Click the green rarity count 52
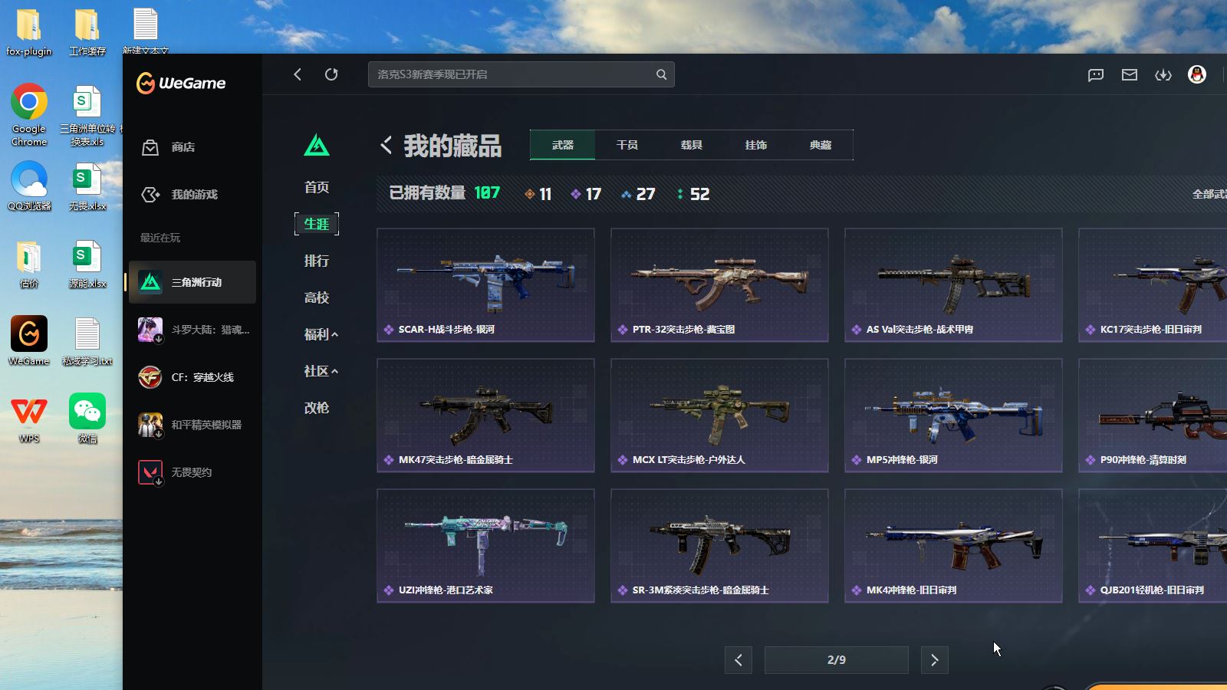Screen dimensions: 1227x690 693,194
